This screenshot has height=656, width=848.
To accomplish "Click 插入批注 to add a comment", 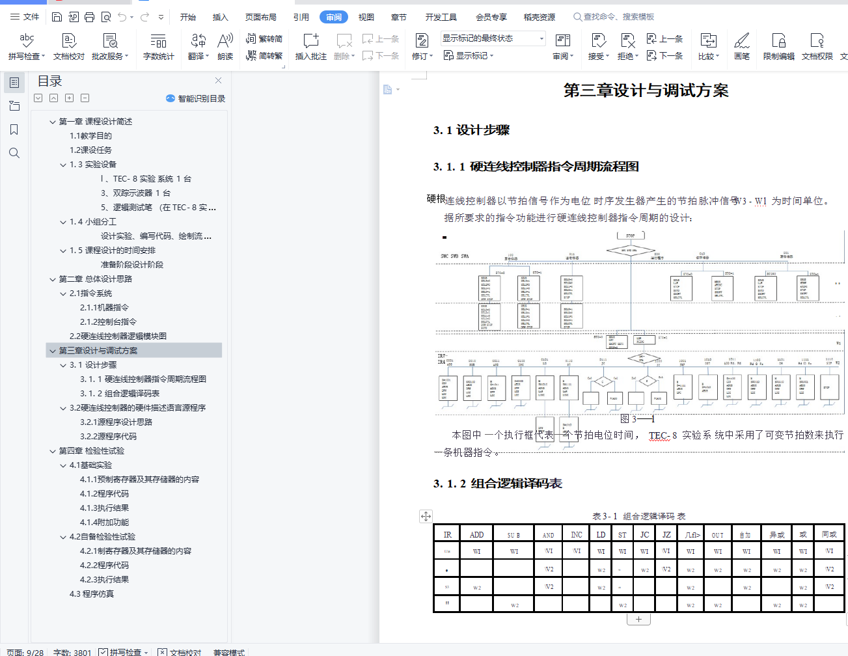I will 311,48.
